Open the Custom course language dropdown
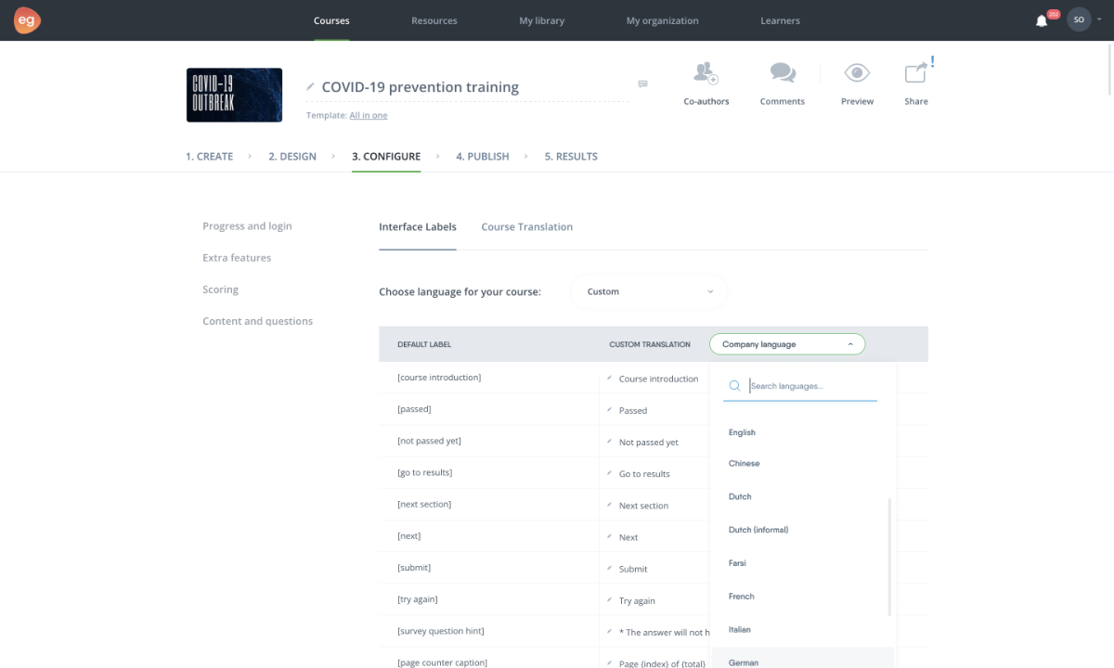The height and width of the screenshot is (668, 1114). [650, 291]
